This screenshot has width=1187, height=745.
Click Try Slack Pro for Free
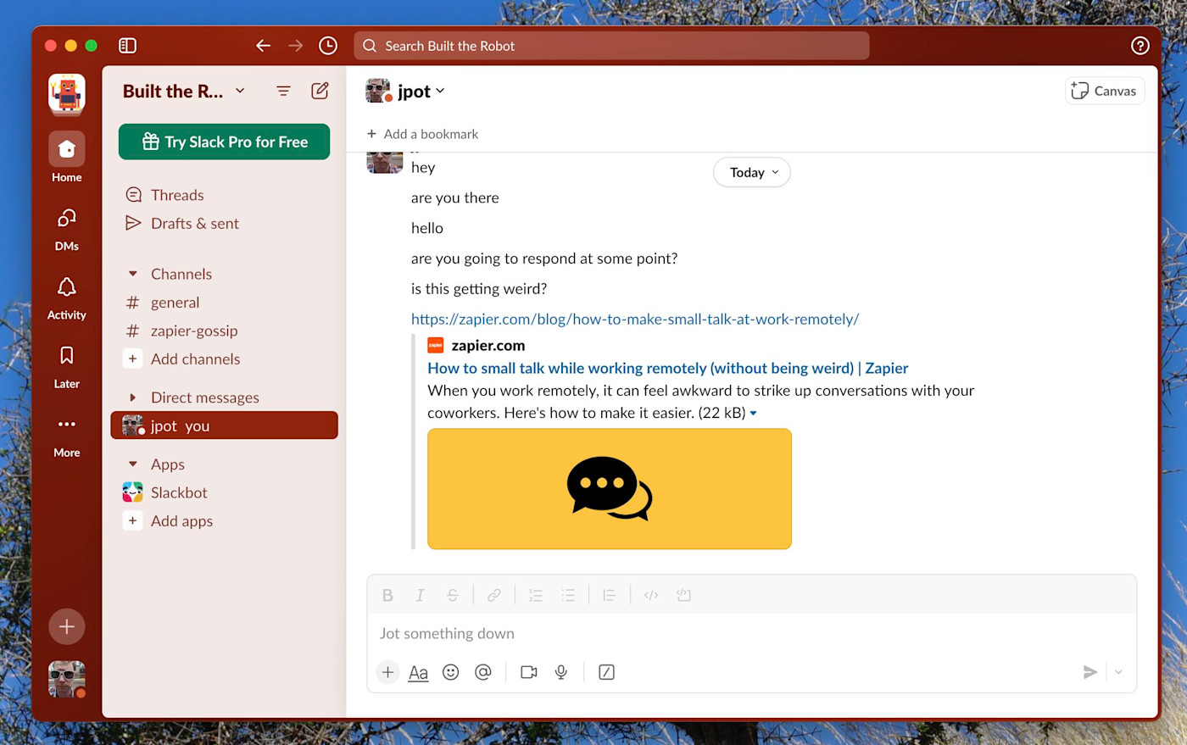tap(224, 142)
